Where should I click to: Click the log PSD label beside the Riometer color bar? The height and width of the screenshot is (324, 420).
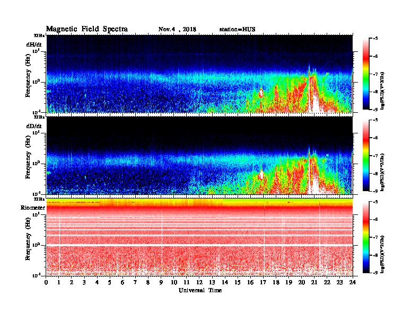pyautogui.click(x=383, y=254)
